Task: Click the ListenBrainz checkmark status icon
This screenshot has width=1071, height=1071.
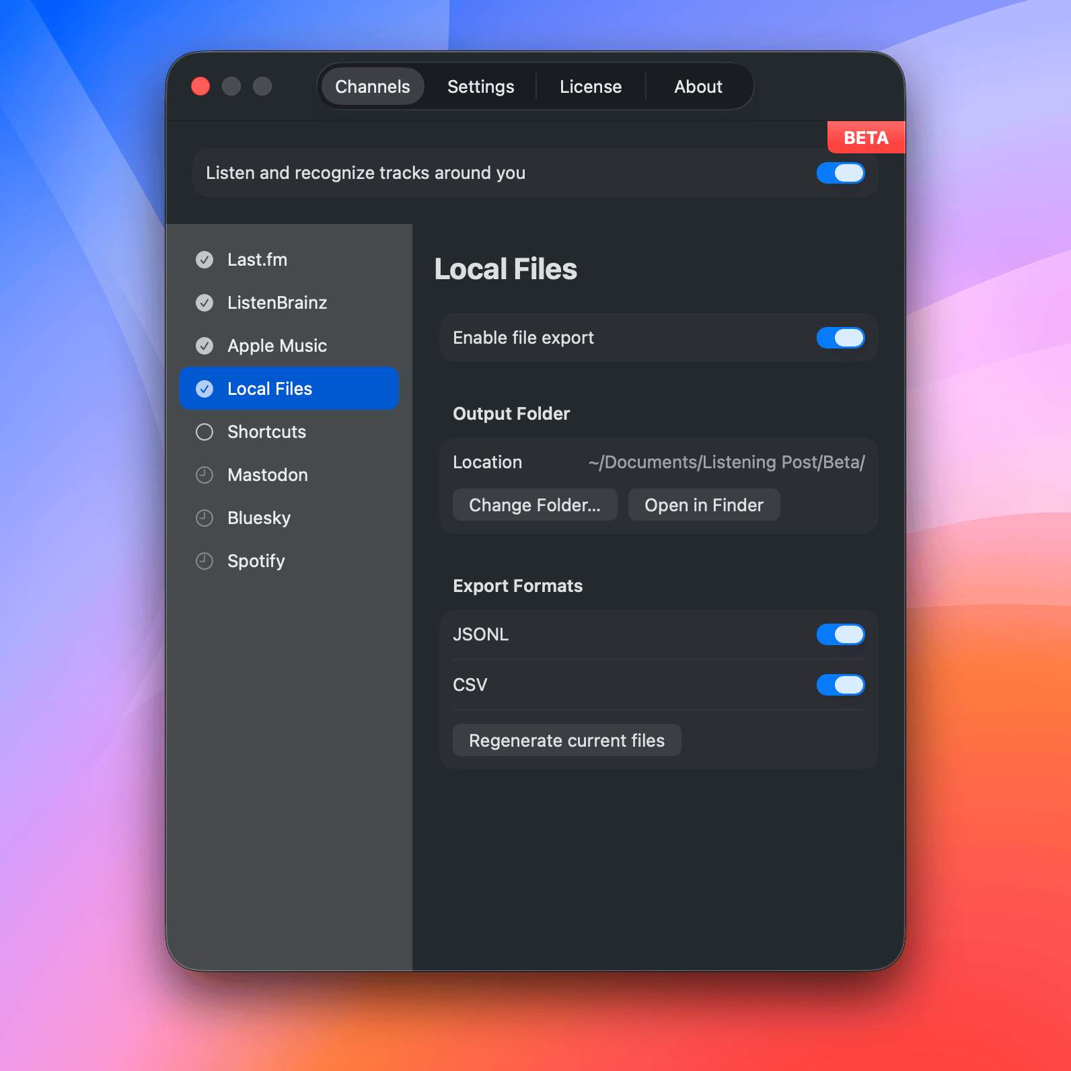Action: coord(205,303)
